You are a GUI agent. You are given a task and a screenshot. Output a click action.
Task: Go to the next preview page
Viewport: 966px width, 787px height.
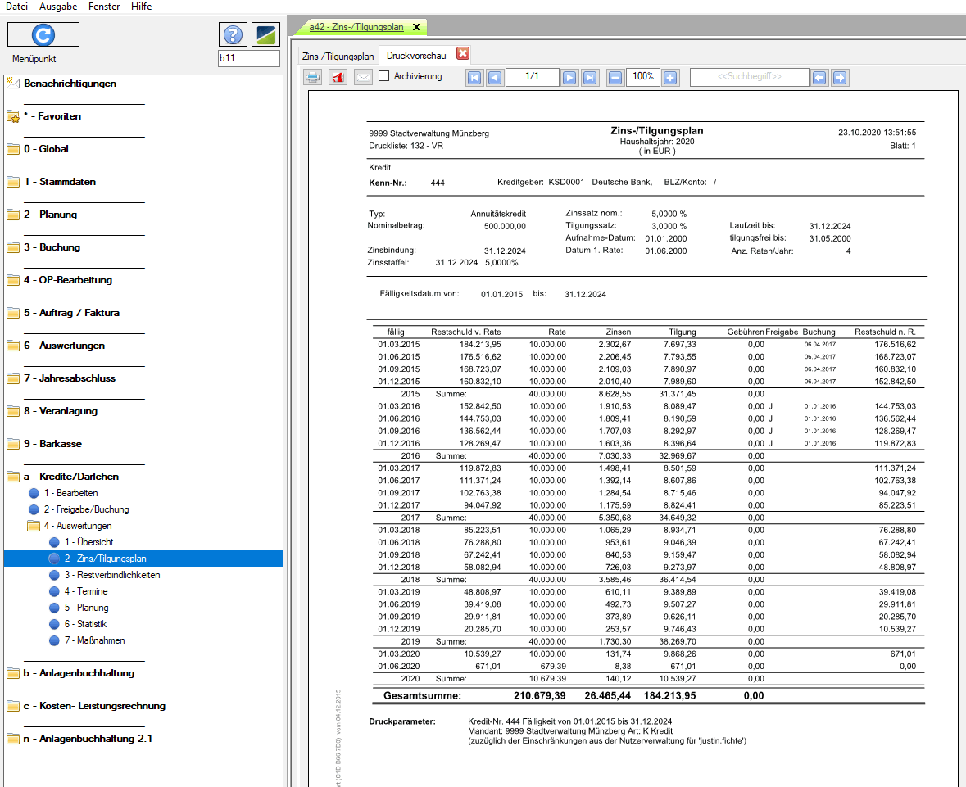[569, 78]
